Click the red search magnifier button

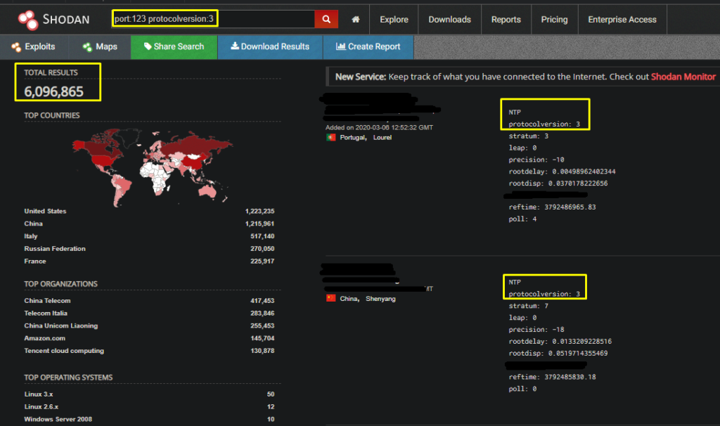pos(326,19)
